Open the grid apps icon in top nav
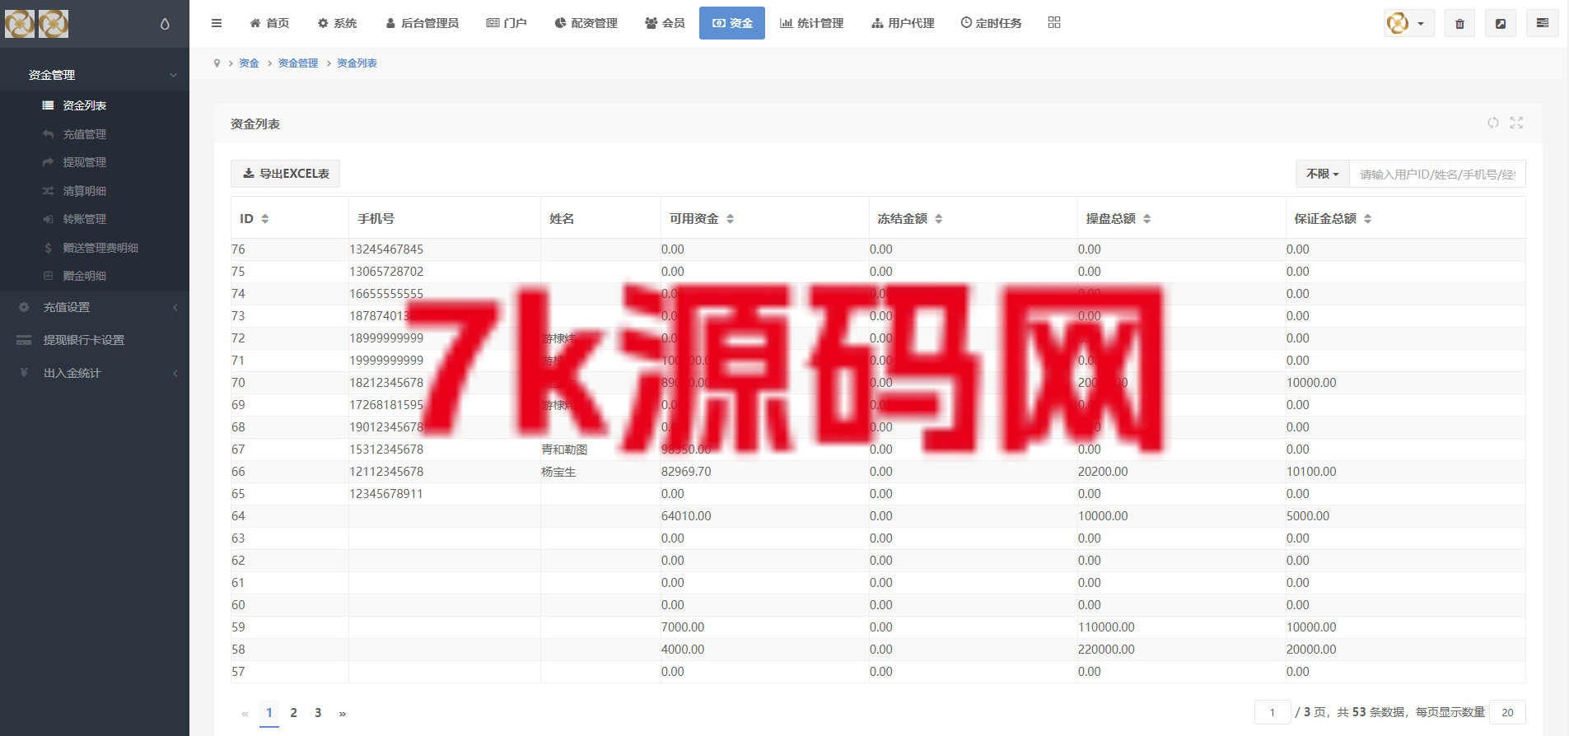This screenshot has height=736, width=1569. click(x=1054, y=22)
